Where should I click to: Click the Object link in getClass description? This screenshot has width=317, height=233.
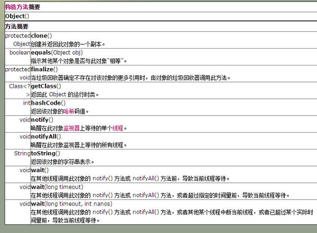click(x=58, y=95)
